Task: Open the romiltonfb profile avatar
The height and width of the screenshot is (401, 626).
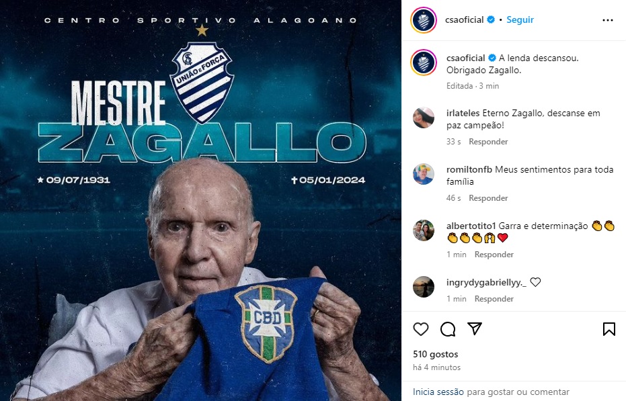Action: click(423, 174)
